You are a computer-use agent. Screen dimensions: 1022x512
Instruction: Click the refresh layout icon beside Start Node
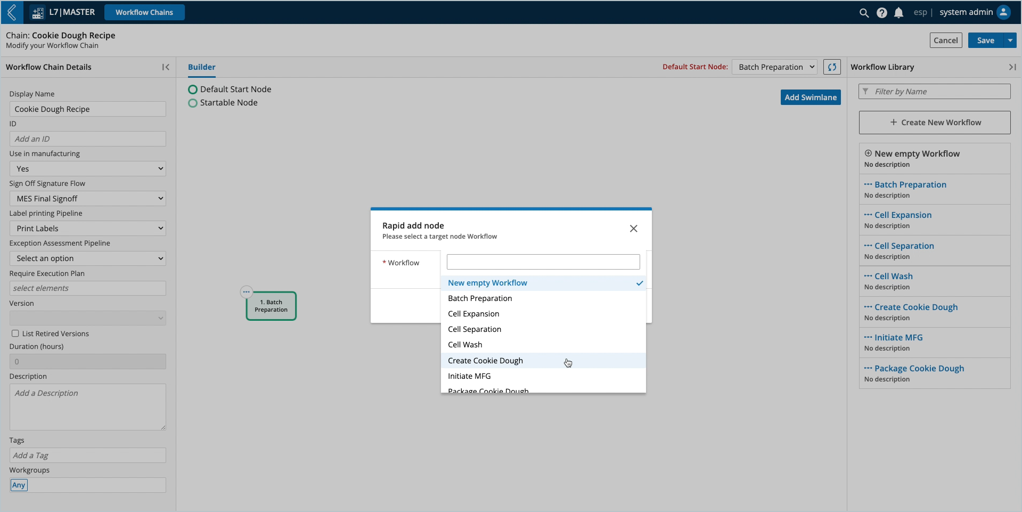coord(832,67)
